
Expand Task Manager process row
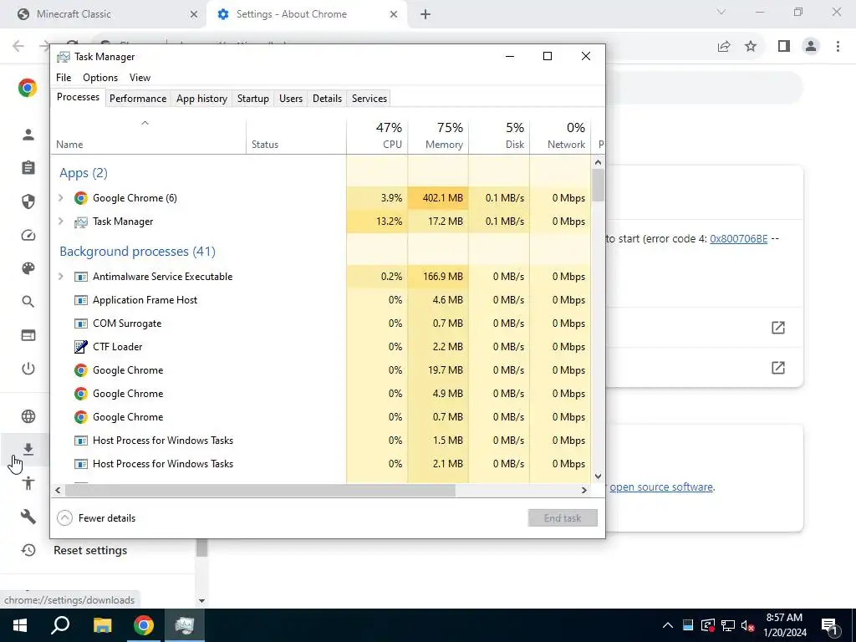60,221
